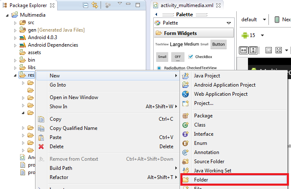Expand Android Dependencies node

pyautogui.click(x=15, y=45)
